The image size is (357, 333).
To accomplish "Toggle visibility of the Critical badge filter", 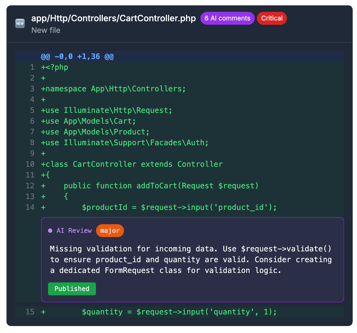I will pos(272,18).
